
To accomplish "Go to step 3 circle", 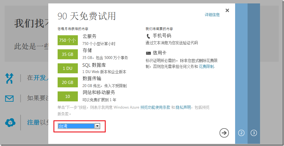I will click(x=254, y=133).
